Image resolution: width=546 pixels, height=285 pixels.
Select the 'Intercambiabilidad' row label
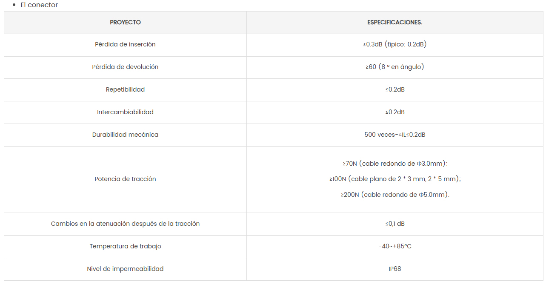pos(125,112)
